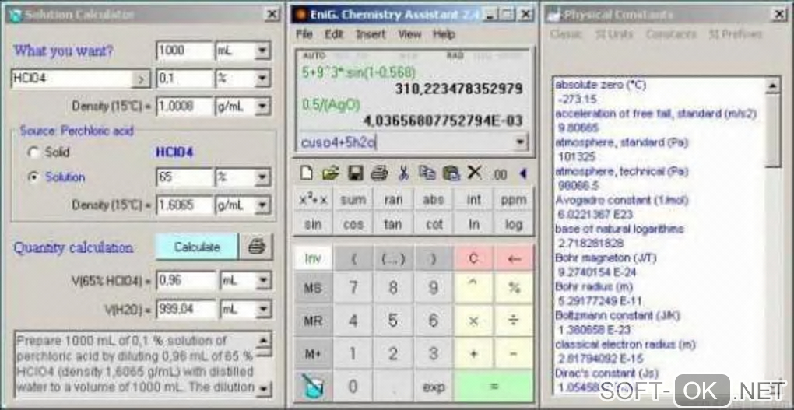Open the Edit menu

pos(334,34)
